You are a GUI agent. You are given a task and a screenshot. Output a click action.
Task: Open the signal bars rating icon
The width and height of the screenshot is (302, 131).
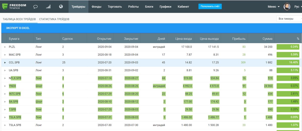point(48,7)
